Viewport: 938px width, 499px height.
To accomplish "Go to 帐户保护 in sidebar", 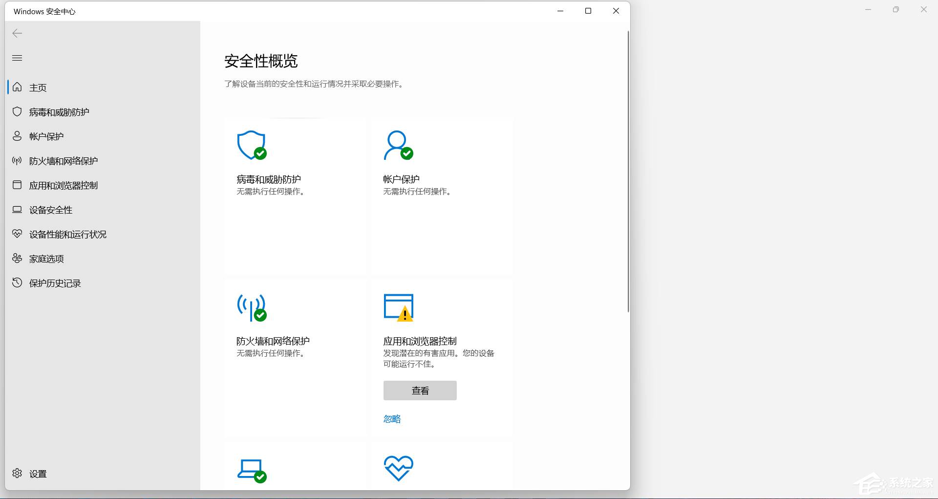I will (104, 136).
